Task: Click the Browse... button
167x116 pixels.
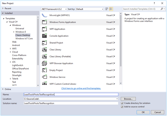Action: [x=128, y=99]
